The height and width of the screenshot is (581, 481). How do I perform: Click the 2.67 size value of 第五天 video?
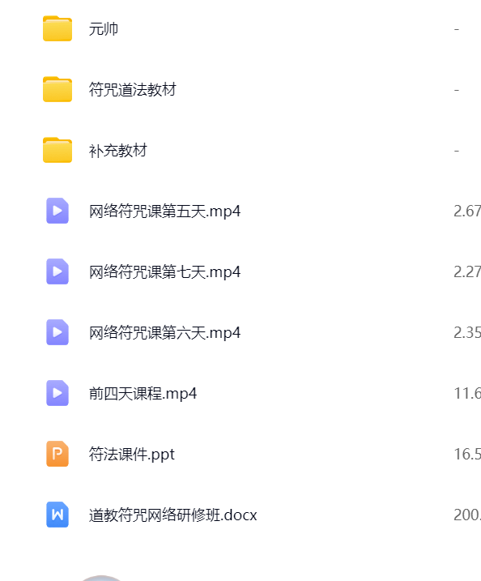(x=467, y=211)
